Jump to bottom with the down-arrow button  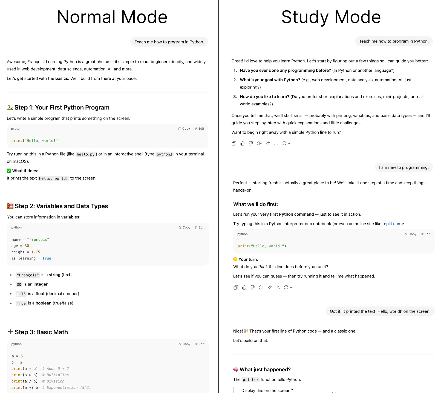pos(334,391)
